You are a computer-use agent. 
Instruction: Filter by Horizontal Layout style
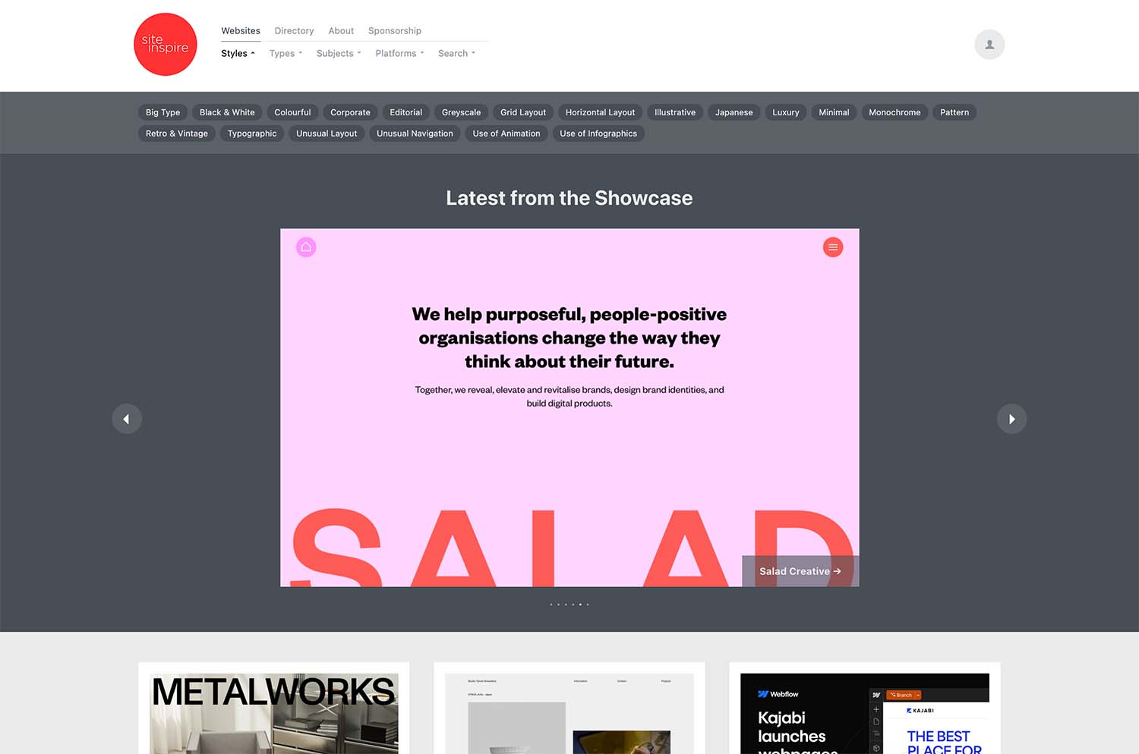[x=600, y=112]
